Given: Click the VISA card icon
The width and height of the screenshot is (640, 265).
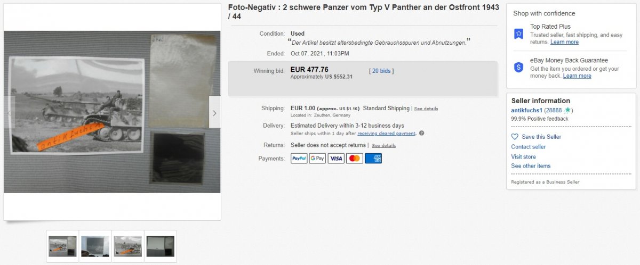Looking at the screenshot, I should [x=336, y=158].
